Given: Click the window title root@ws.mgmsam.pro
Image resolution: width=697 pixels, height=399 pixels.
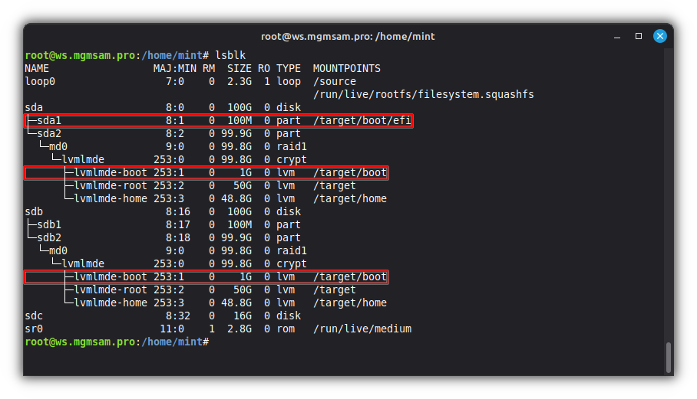Looking at the screenshot, I should coord(348,36).
